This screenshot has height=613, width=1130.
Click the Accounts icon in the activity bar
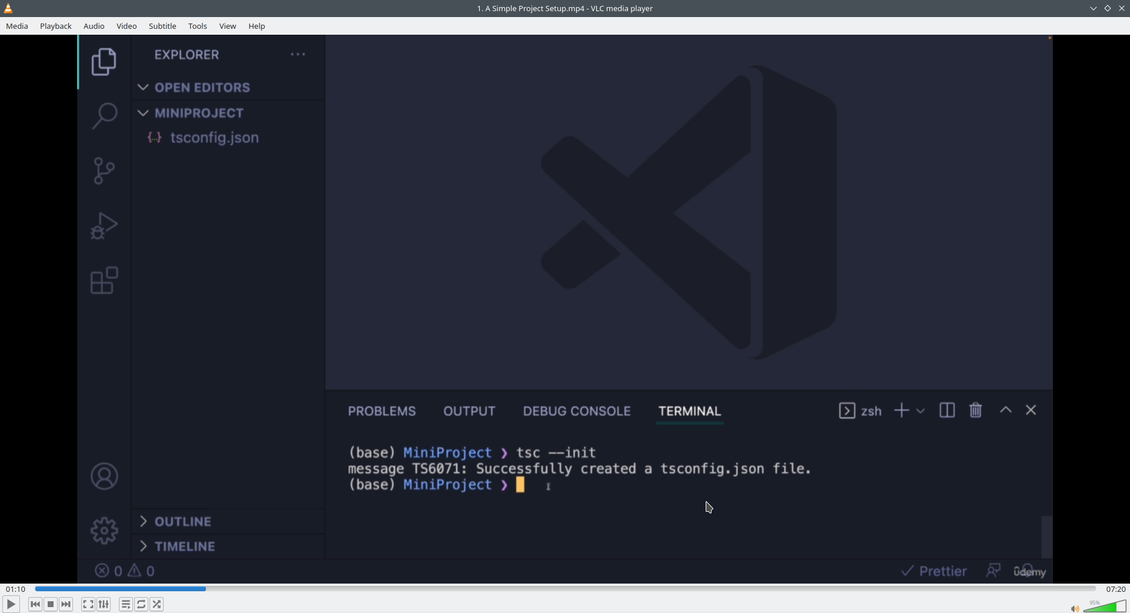104,477
